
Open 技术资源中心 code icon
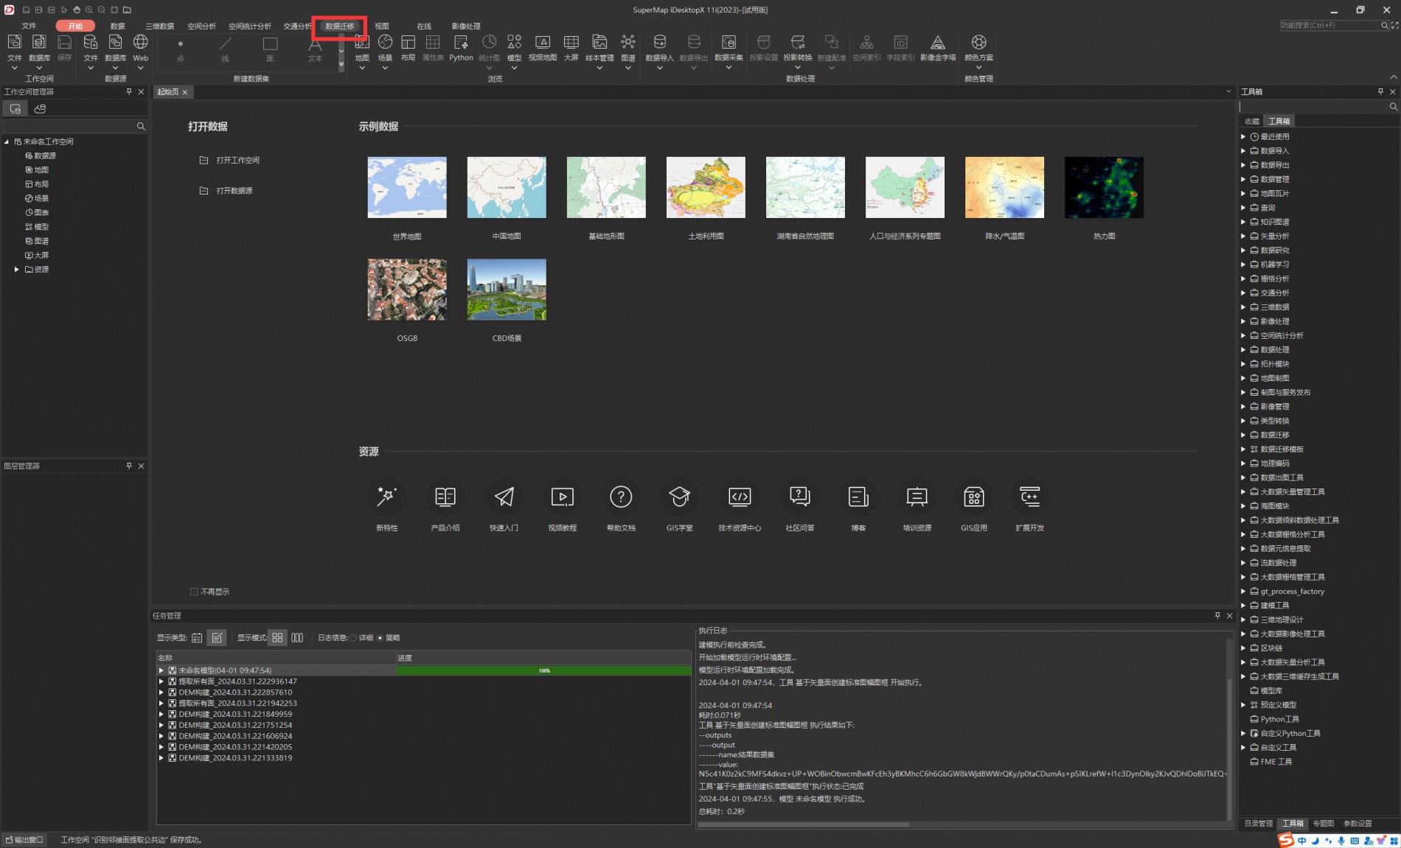pos(740,497)
